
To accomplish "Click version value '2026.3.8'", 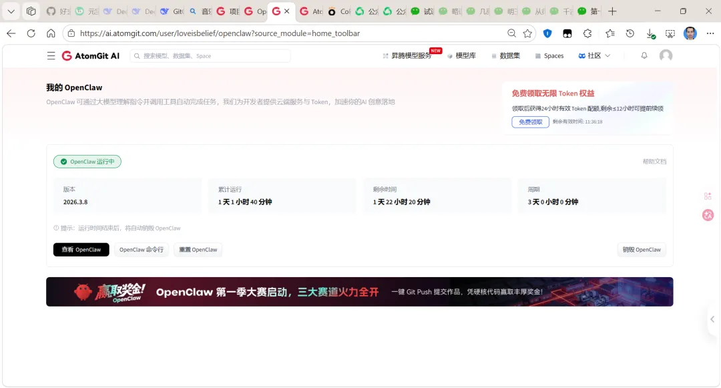I will coord(75,202).
